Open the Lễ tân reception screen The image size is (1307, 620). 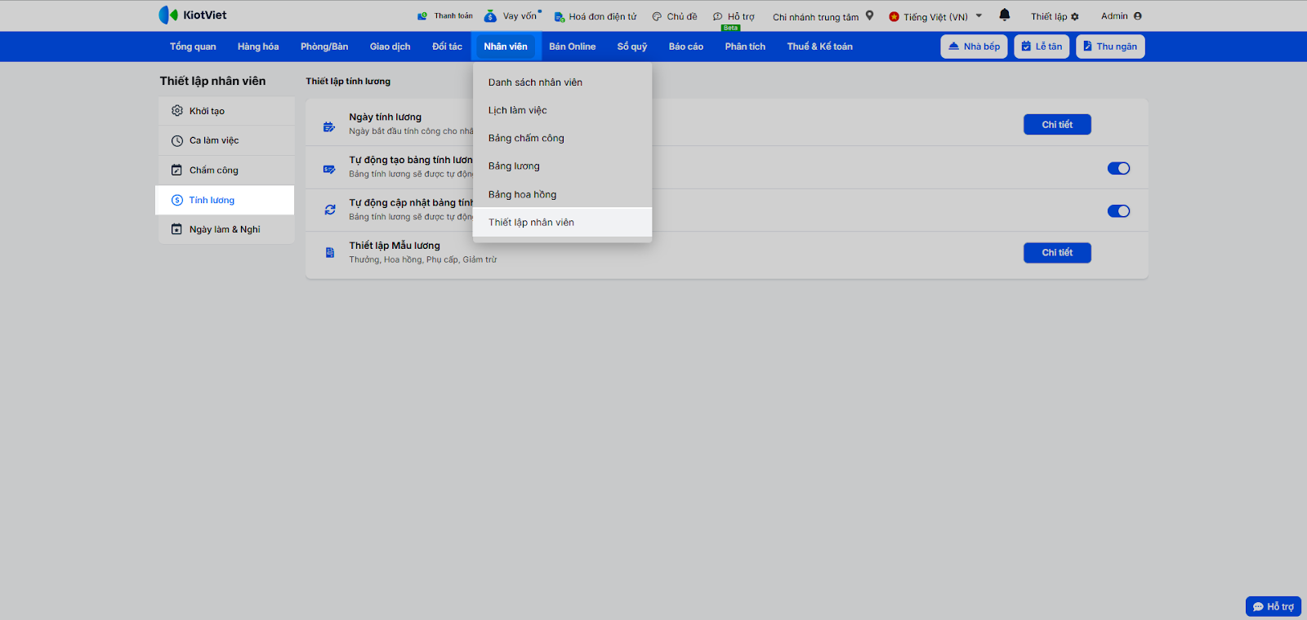tap(1042, 46)
